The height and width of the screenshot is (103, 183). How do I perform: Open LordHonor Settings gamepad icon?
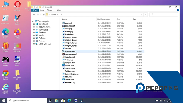tap(5, 61)
